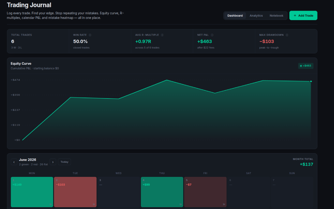Viewport: 334px width, 209px height.
Task: Select June 4 calendar cell +$99
Action: click(162, 192)
